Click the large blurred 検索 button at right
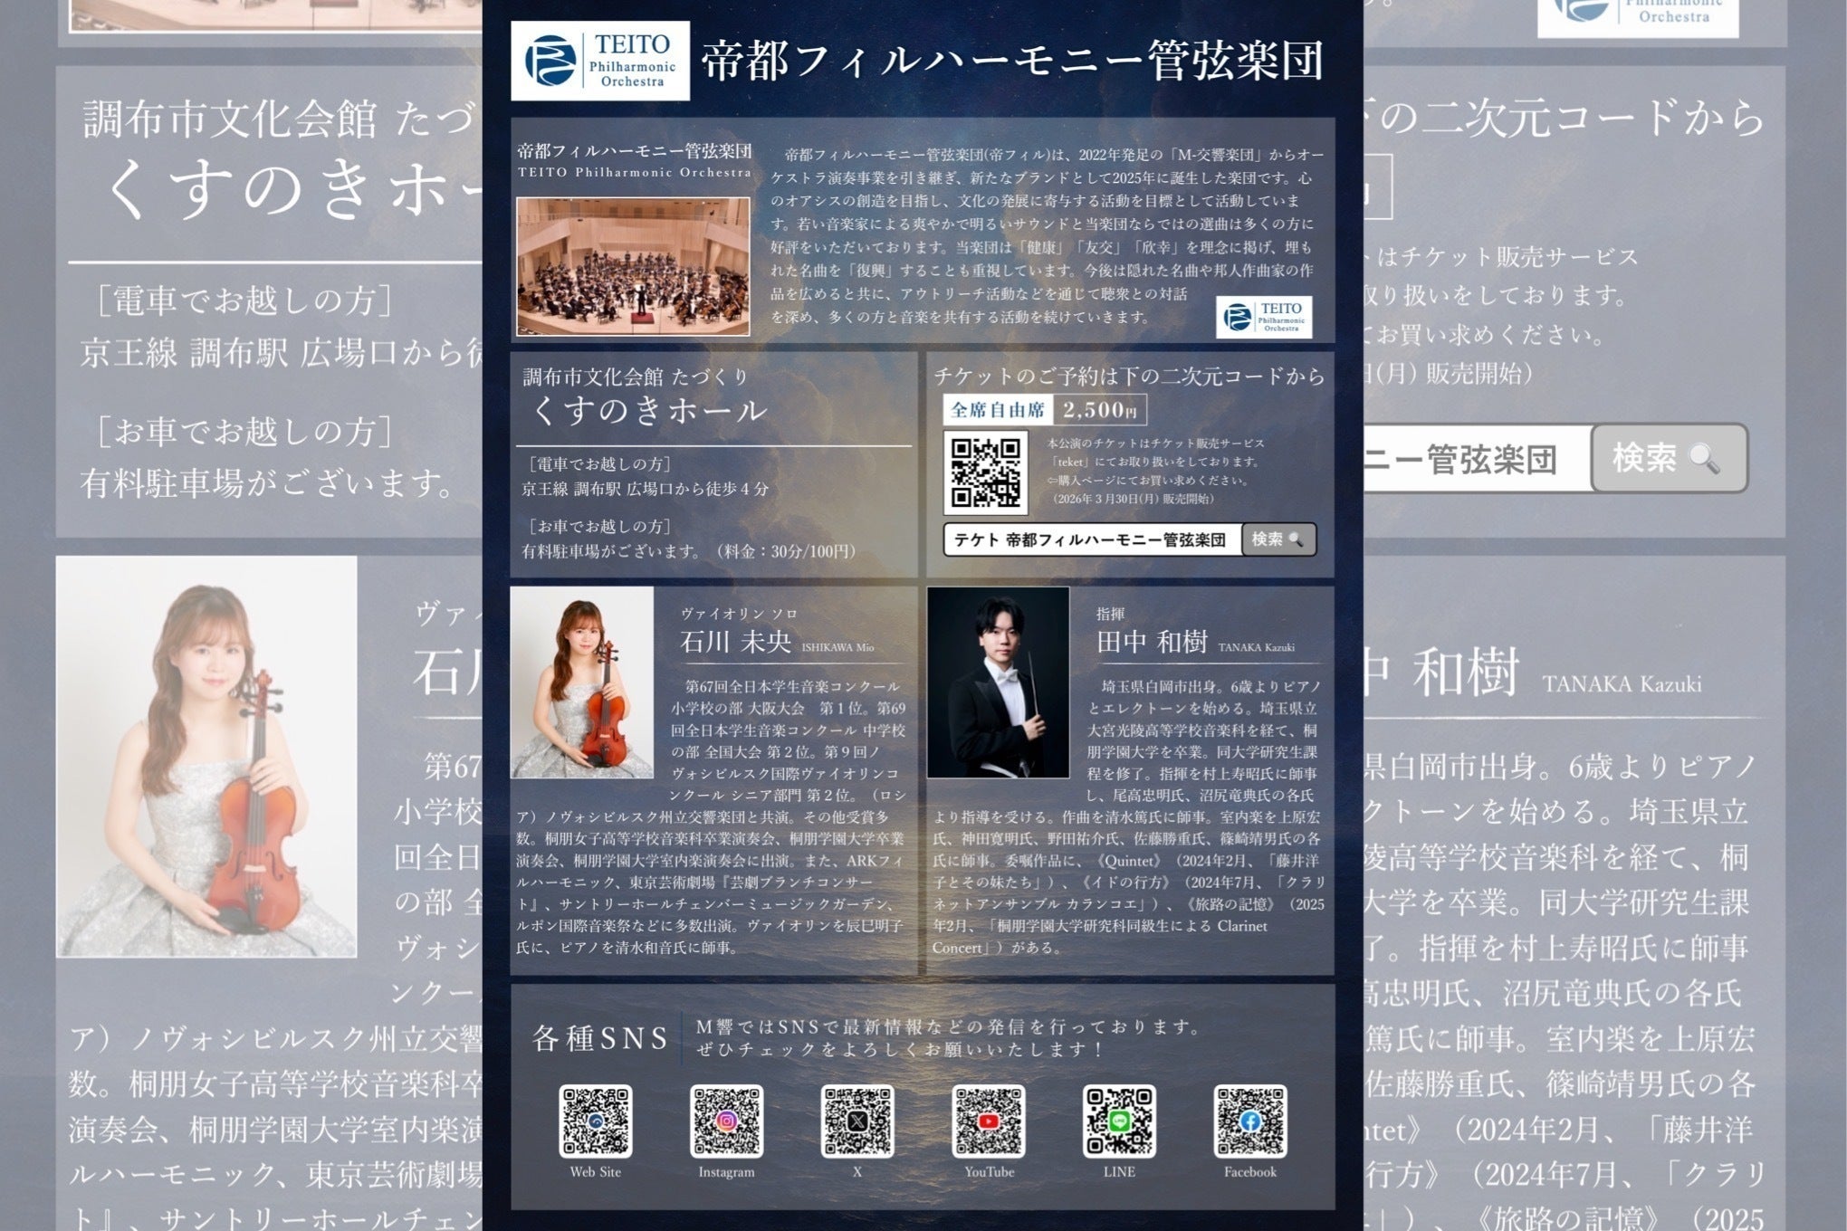1847x1231 pixels. coord(1669,458)
